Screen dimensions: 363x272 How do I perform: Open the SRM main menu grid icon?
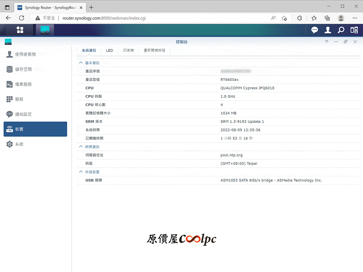[x=20, y=30]
